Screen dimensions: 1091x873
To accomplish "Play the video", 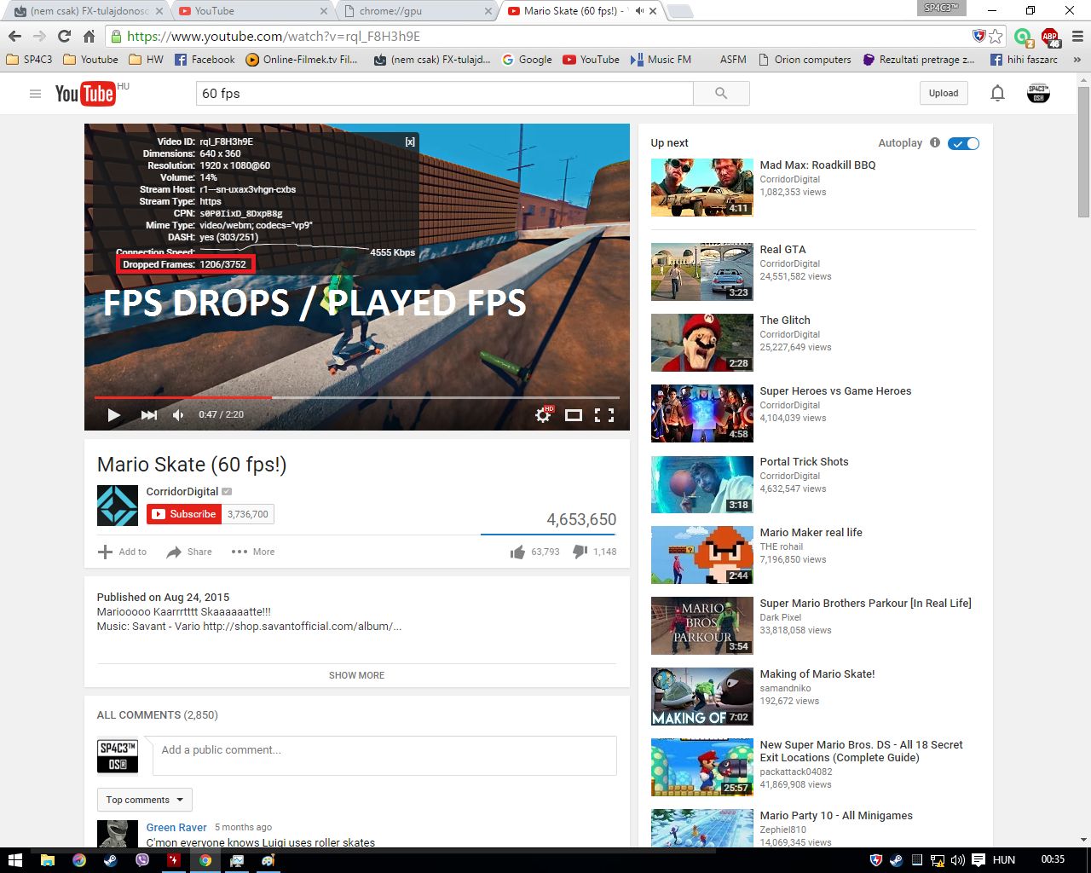I will pos(113,415).
